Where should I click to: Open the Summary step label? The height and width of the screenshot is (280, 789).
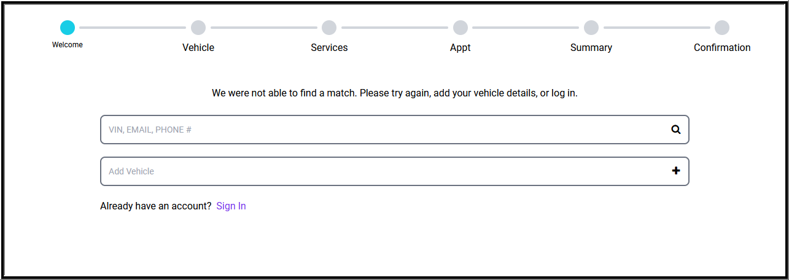coord(591,47)
